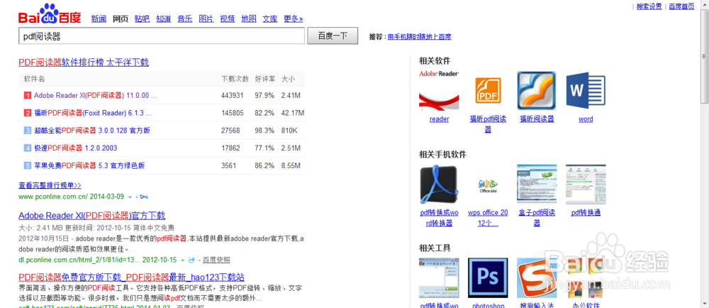Open 百度快照 link after 2012-10-15
709x308 pixels.
pos(216,260)
